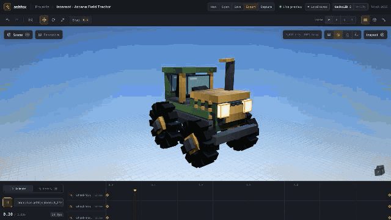
Task: Open the Perspective camera dropdown
Action: pyautogui.click(x=49, y=35)
